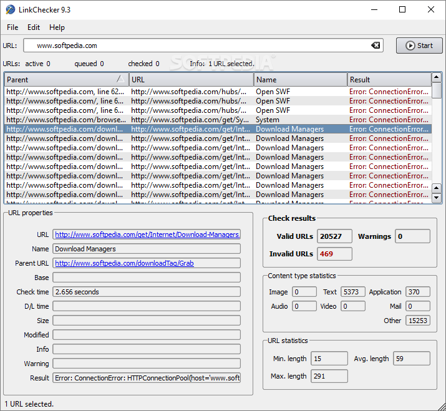Click the Name field showing Download Managers
Image resolution: width=446 pixels, height=411 pixels.
tap(147, 249)
